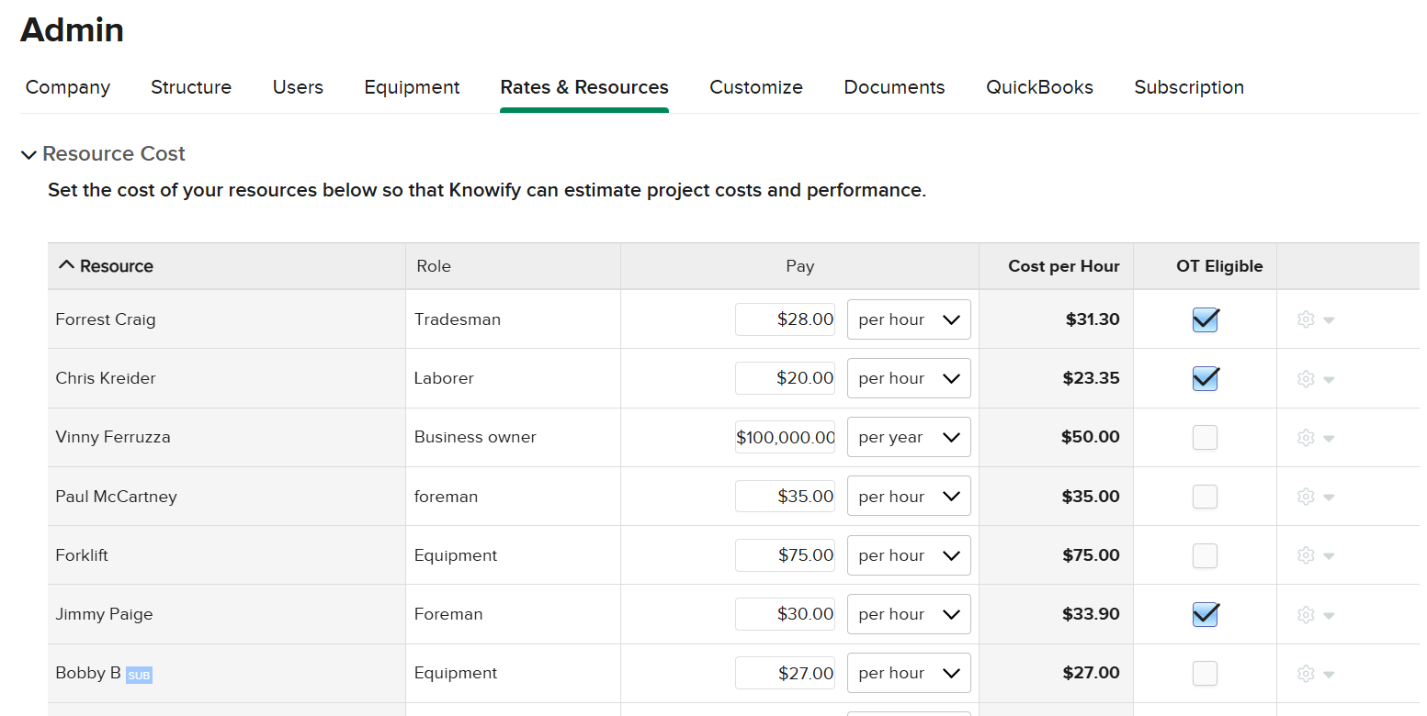Click the Cost per Hour column header
This screenshot has width=1427, height=716.
[x=1063, y=266]
